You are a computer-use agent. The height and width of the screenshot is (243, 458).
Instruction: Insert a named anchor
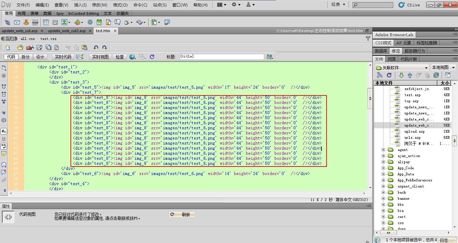pos(26,22)
